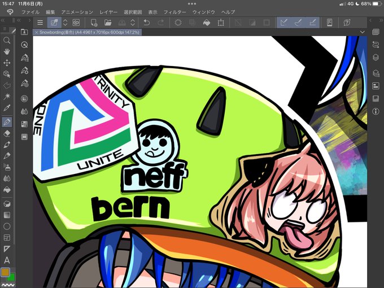Select the Frame border tool
Viewport: 384px width, 288px height.
click(x=7, y=238)
